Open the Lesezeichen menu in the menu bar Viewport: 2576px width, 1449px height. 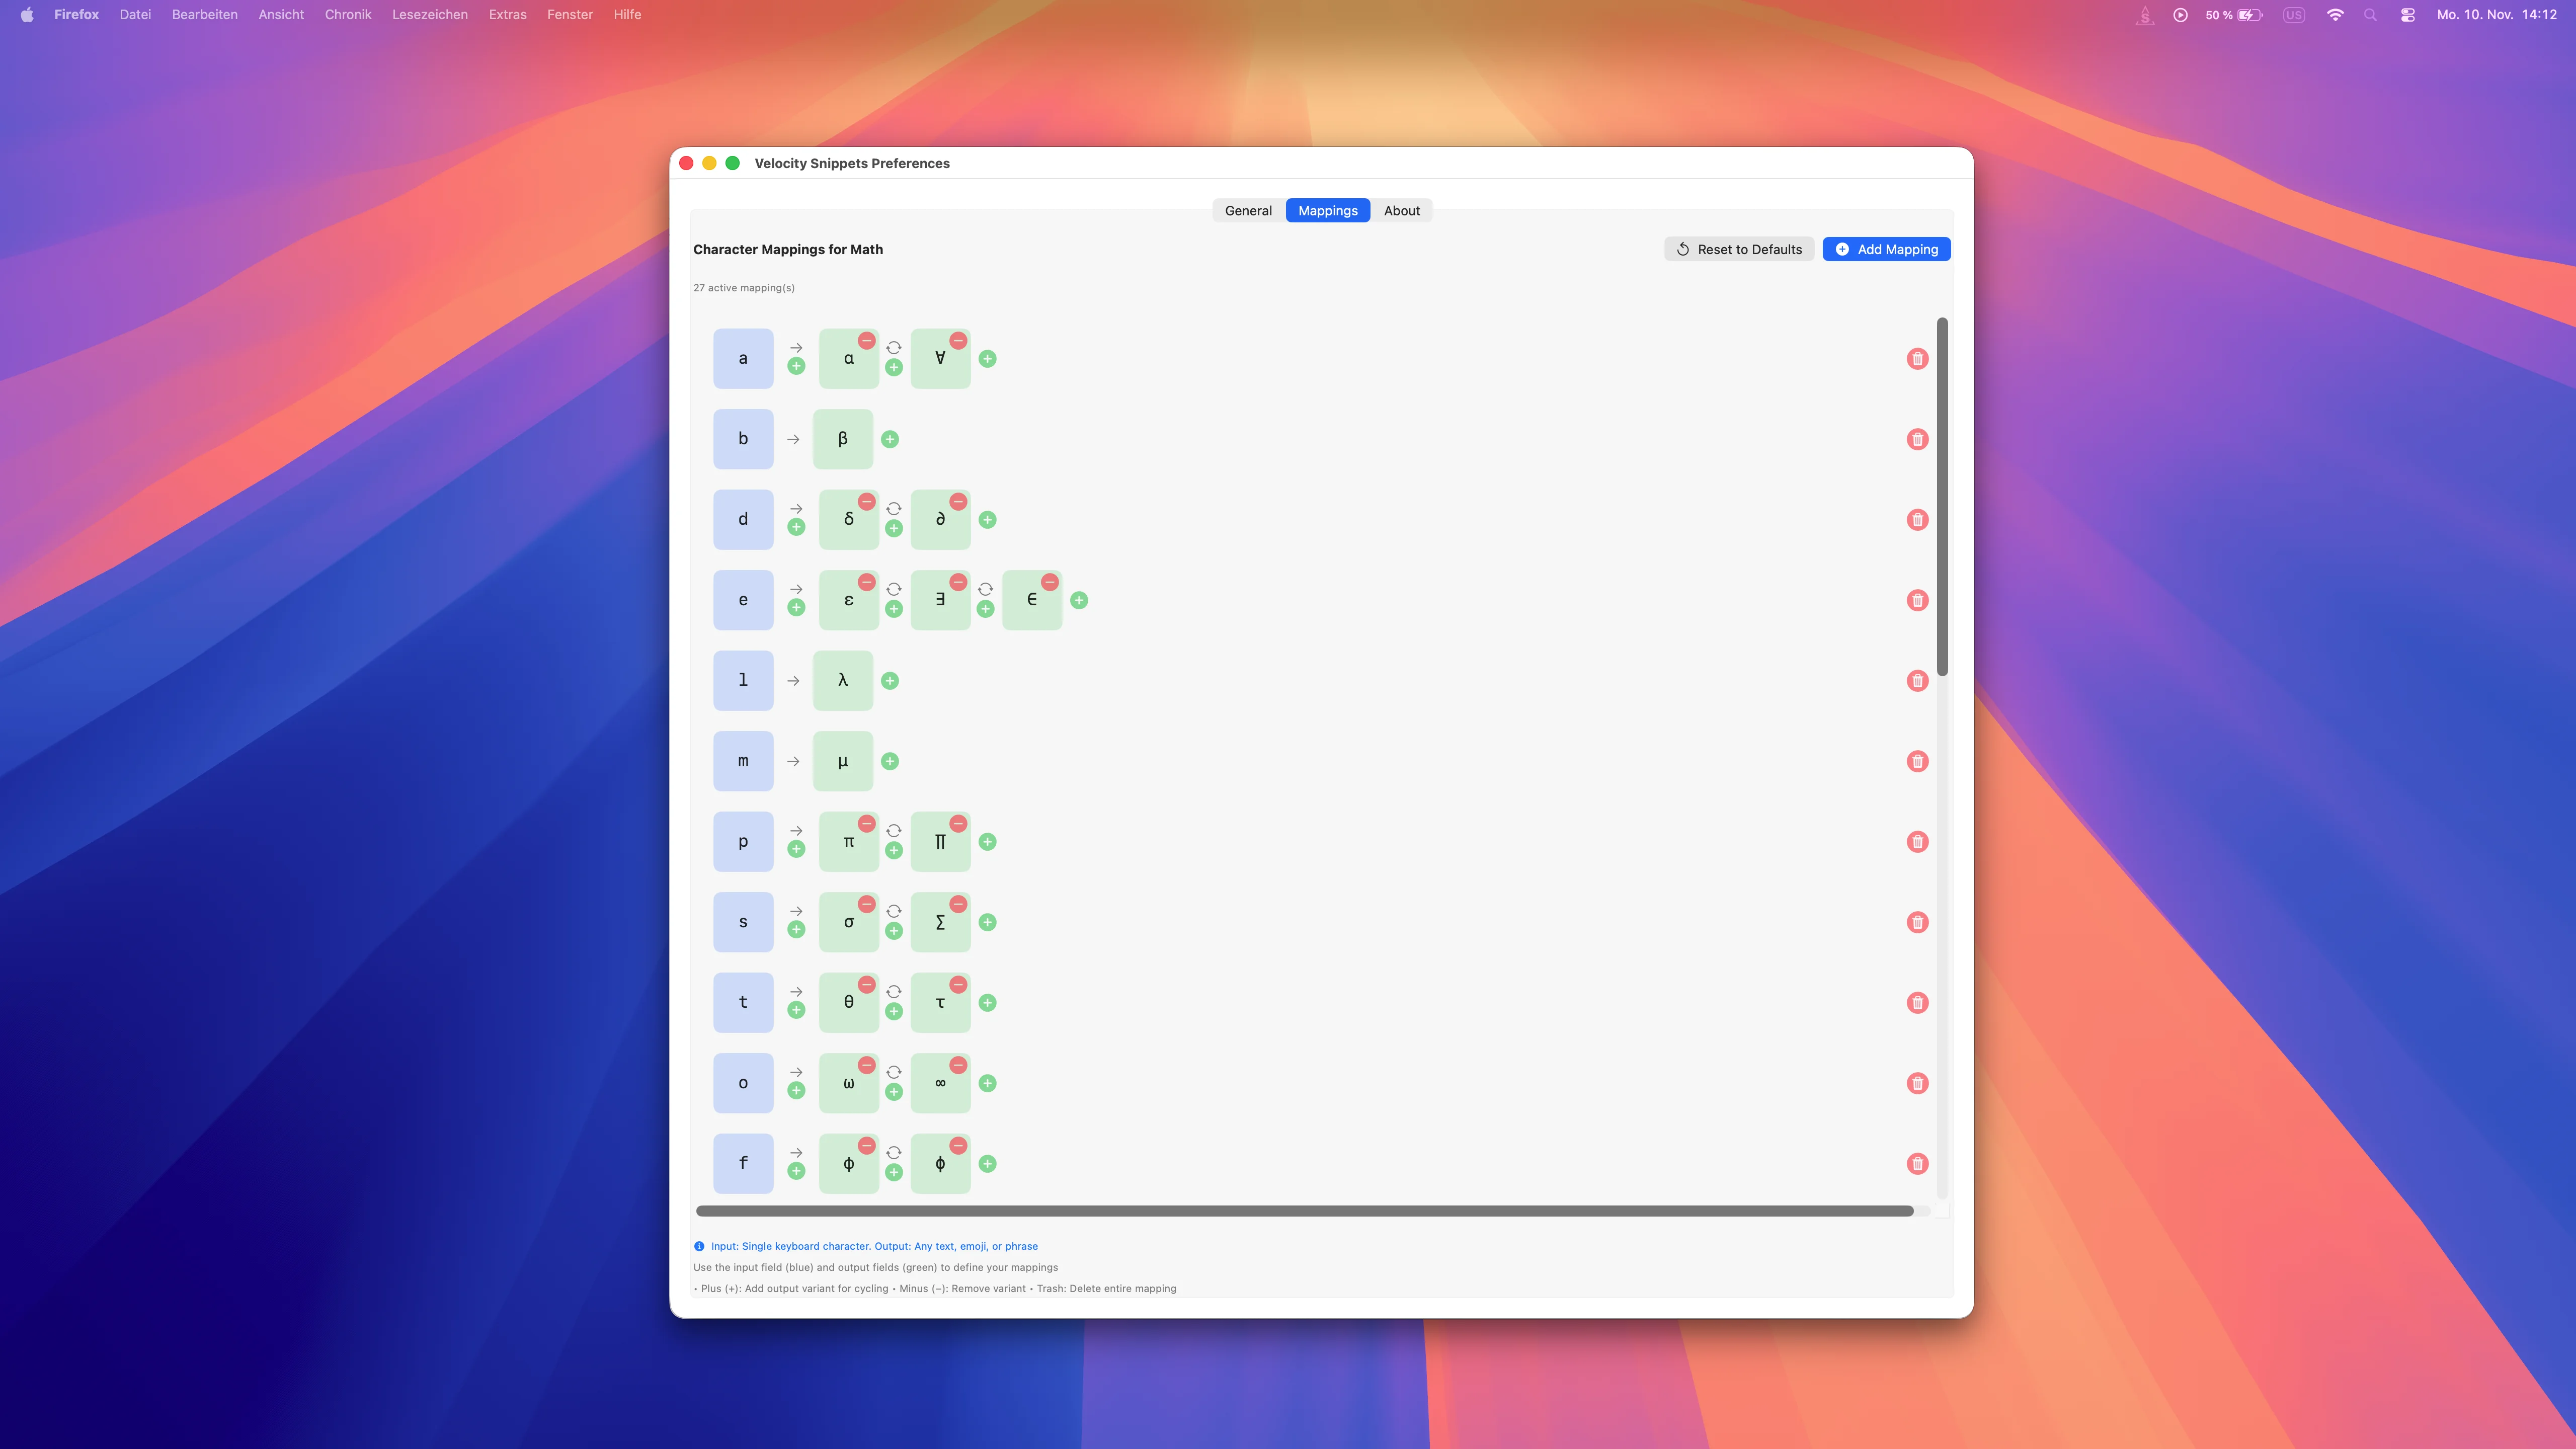tap(429, 15)
